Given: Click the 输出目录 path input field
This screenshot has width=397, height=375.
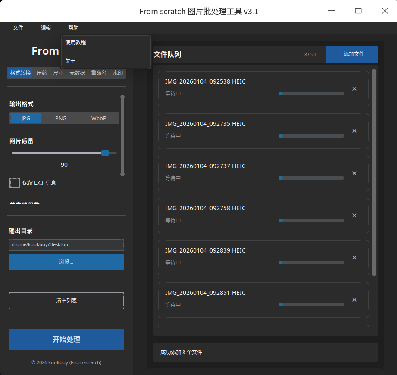Looking at the screenshot, I should 66,244.
